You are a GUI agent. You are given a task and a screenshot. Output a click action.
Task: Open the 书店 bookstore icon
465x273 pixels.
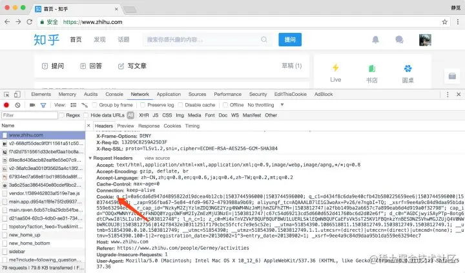click(x=372, y=69)
